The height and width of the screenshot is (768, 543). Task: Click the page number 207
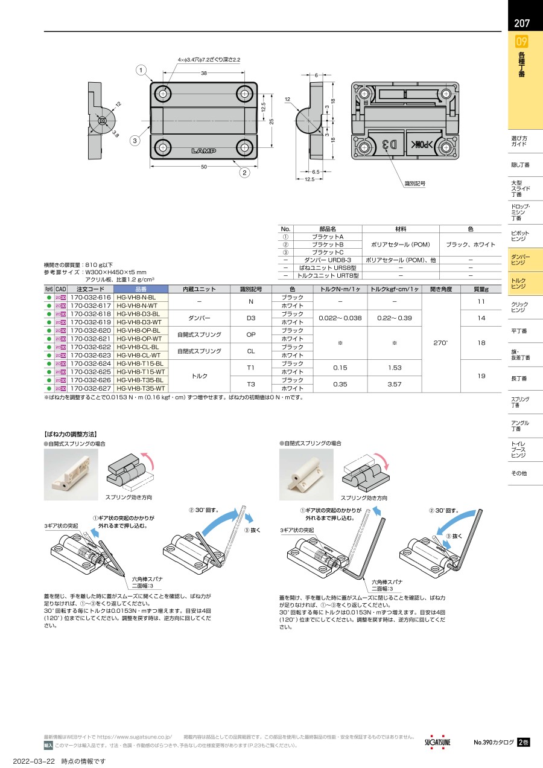click(x=522, y=24)
